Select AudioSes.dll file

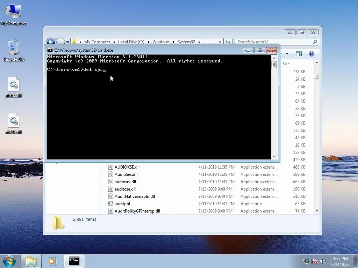(126, 174)
